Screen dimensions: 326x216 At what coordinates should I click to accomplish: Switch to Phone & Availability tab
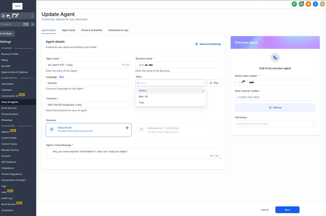(92, 30)
